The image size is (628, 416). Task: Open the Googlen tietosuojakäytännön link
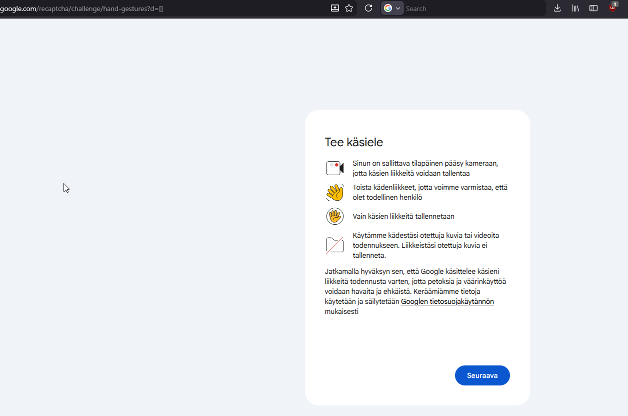[x=447, y=301]
